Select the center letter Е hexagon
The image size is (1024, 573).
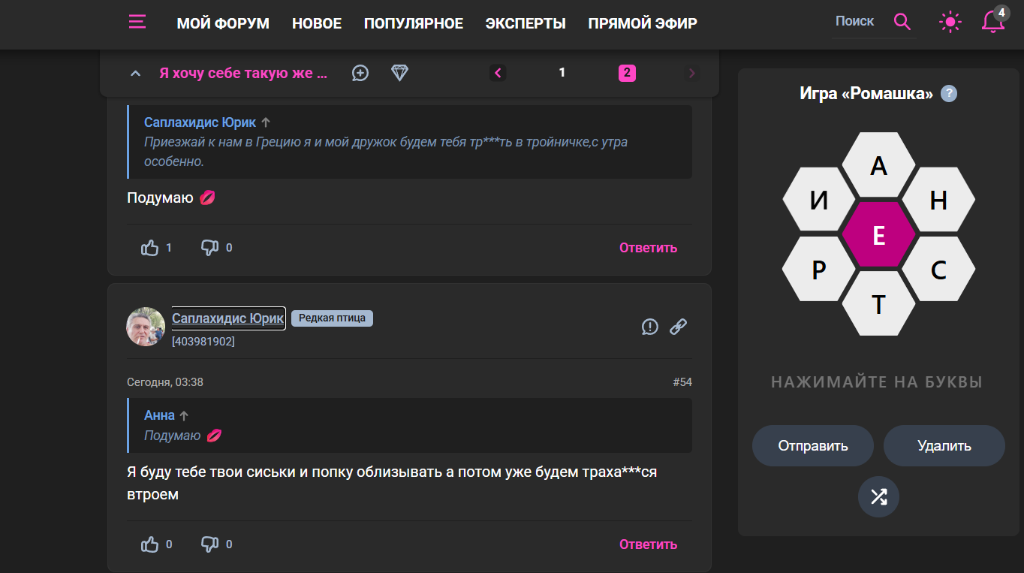point(878,235)
